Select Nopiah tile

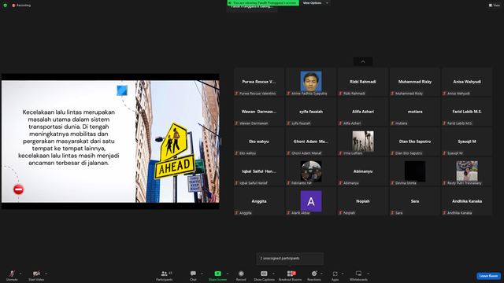[x=363, y=201]
